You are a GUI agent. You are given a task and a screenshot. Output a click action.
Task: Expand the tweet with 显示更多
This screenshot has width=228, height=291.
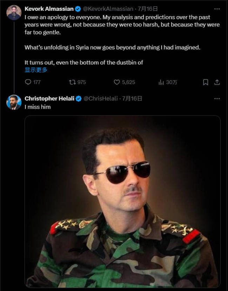click(x=36, y=70)
